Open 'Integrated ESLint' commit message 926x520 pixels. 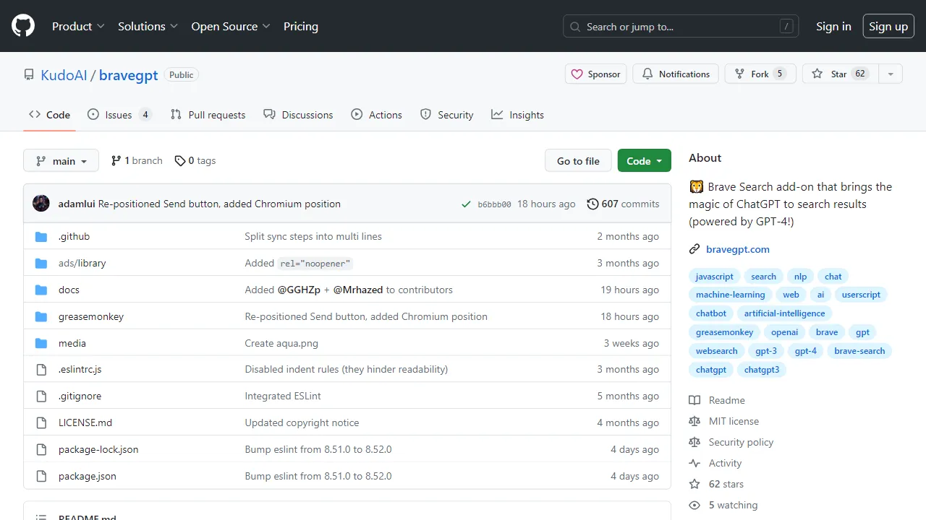pos(283,396)
